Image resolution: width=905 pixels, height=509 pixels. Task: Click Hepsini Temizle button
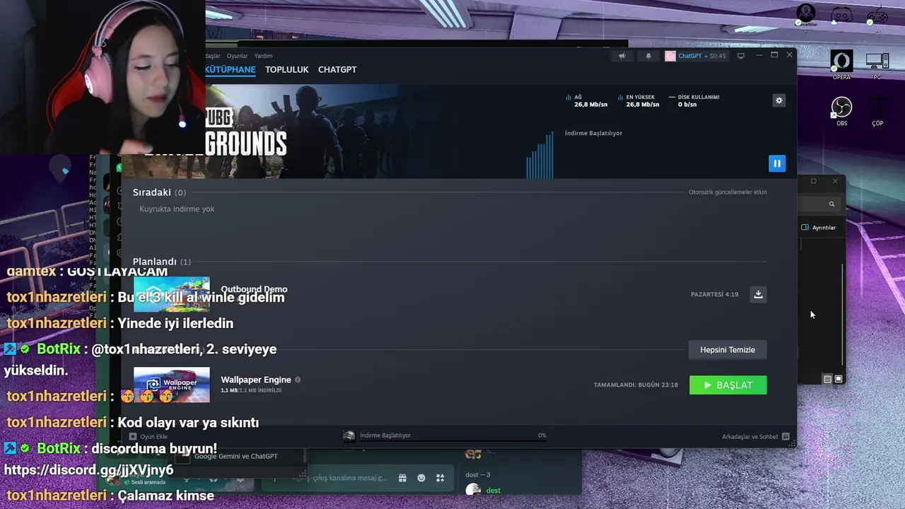(728, 350)
